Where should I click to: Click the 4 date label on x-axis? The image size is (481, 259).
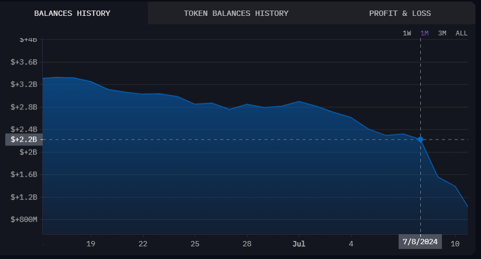pos(351,244)
